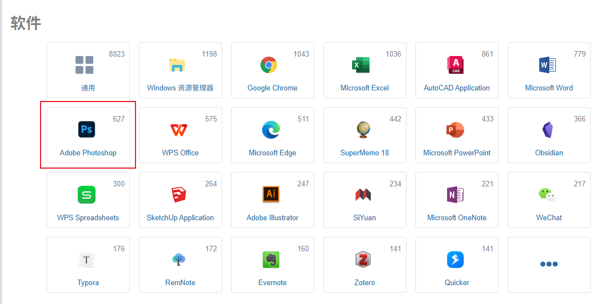This screenshot has width=607, height=304.
Task: Click the Obsidian crystal icon
Action: pos(548,130)
